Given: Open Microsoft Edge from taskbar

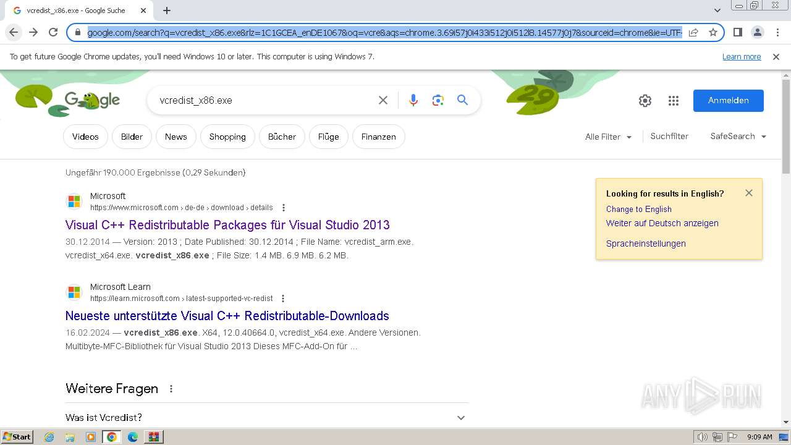Looking at the screenshot, I should [x=133, y=437].
